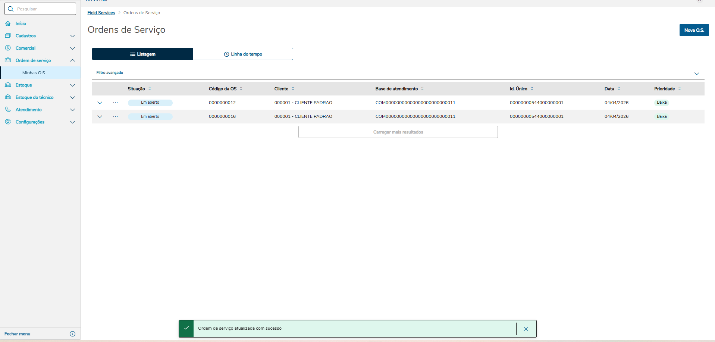
Task: Click the success message text
Action: tap(240, 329)
